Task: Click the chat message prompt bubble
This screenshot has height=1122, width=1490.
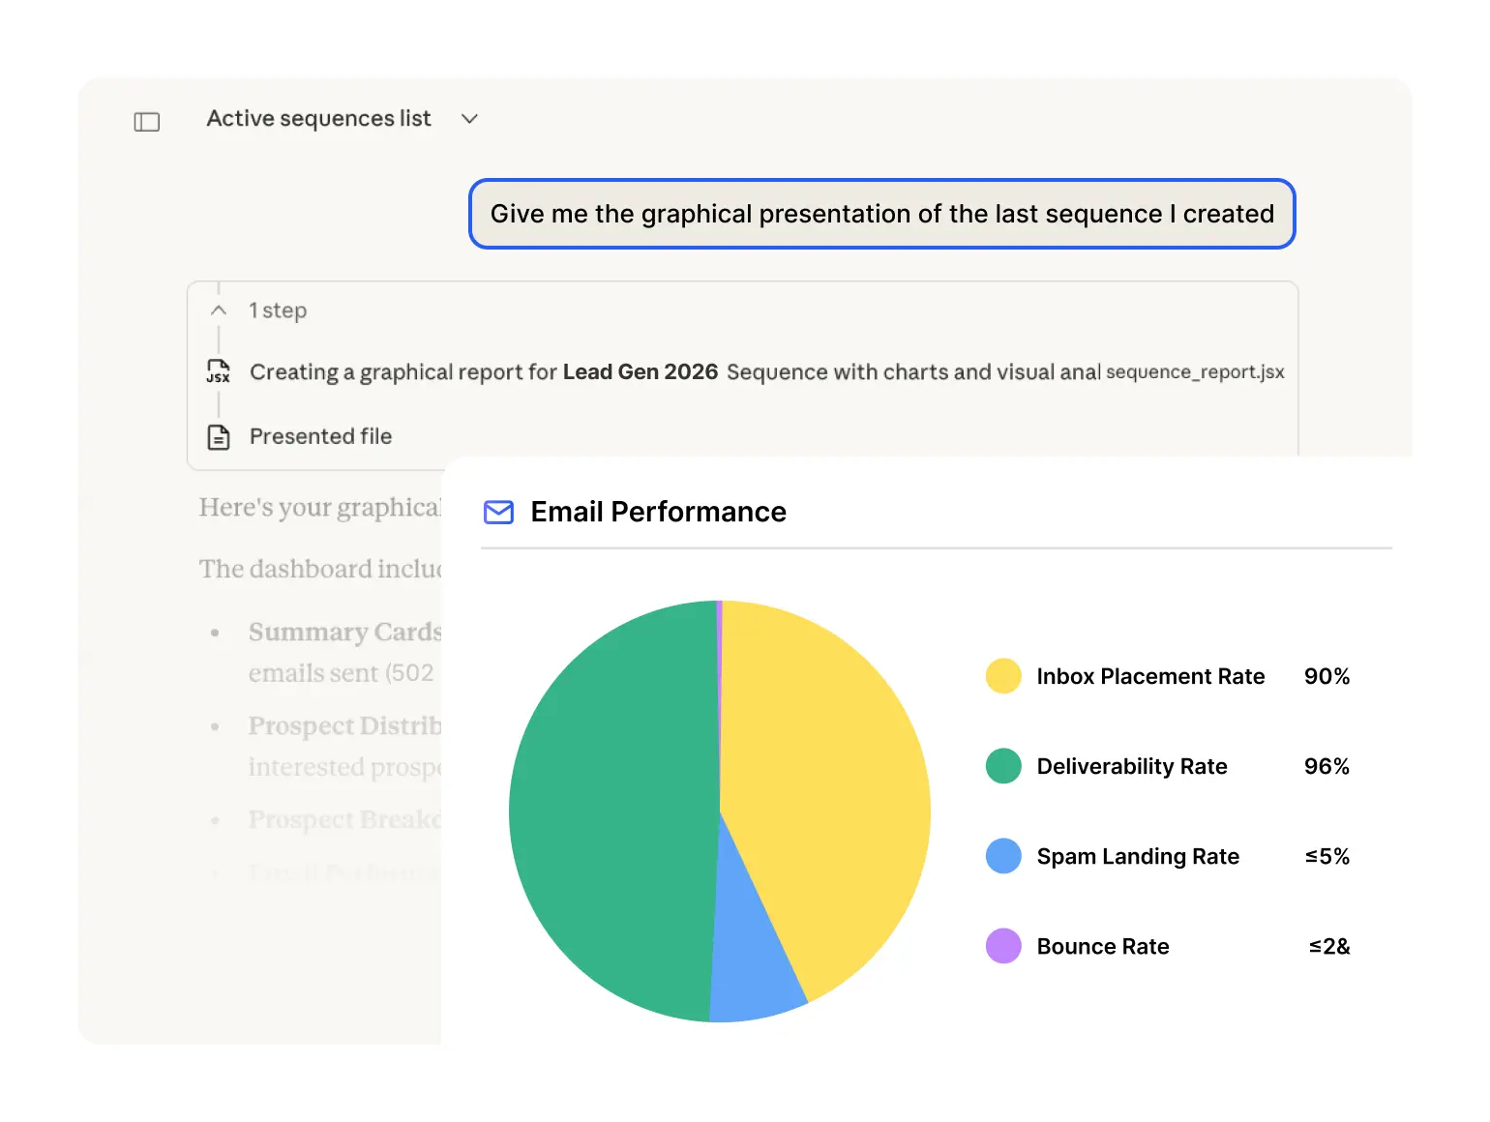Action: pyautogui.click(x=881, y=214)
